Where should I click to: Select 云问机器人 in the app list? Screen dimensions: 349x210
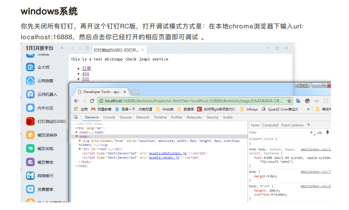(47, 94)
